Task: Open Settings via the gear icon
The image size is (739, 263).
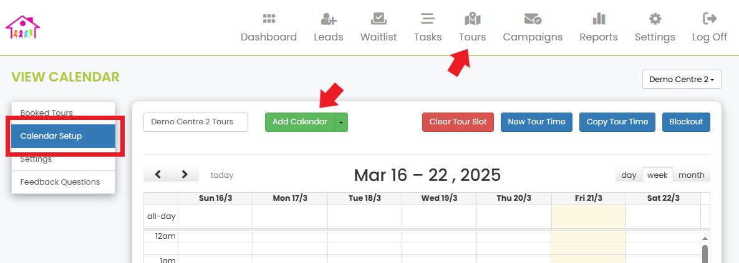Action: pyautogui.click(x=655, y=19)
